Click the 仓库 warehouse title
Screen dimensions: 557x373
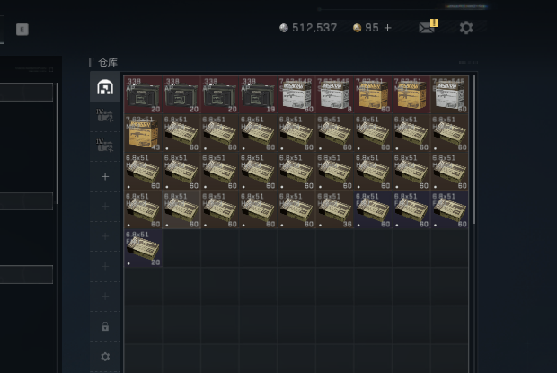[108, 63]
